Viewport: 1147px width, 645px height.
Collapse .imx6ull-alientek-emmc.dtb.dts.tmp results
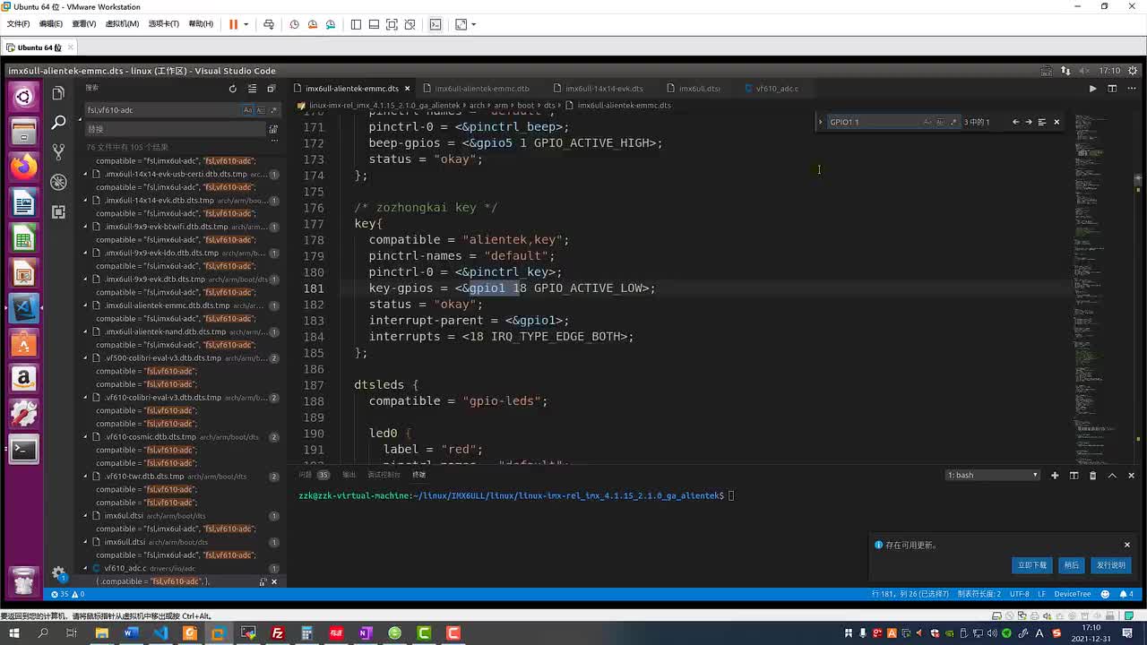86,305
